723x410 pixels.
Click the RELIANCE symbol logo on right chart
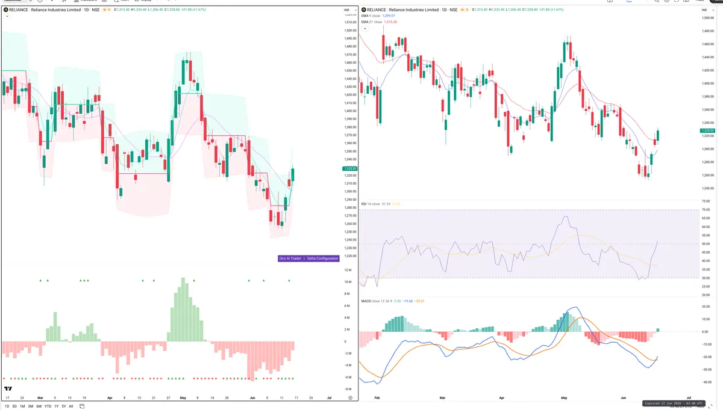(x=363, y=10)
